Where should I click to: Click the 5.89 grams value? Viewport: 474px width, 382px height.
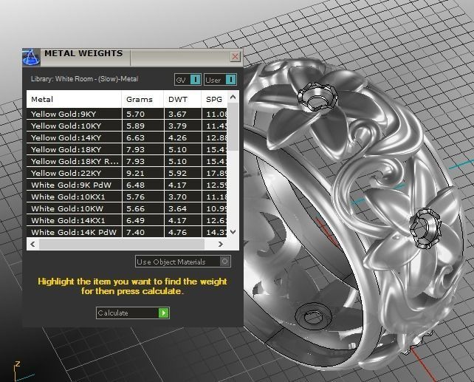(x=135, y=126)
